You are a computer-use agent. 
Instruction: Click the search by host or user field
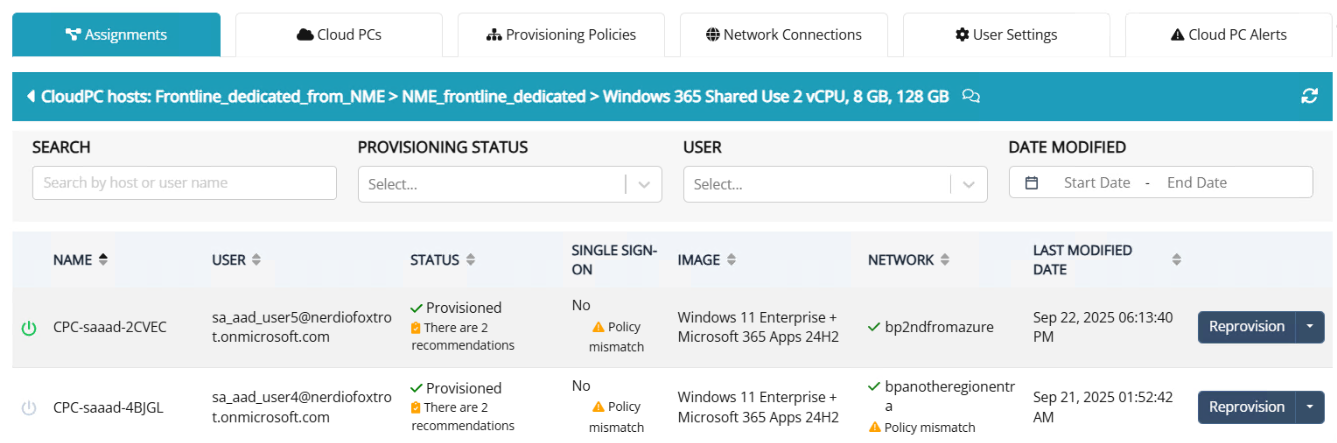coord(184,183)
